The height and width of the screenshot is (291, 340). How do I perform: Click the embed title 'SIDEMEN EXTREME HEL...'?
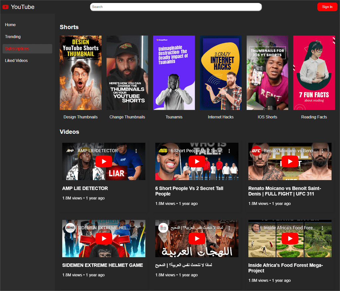[104, 228]
